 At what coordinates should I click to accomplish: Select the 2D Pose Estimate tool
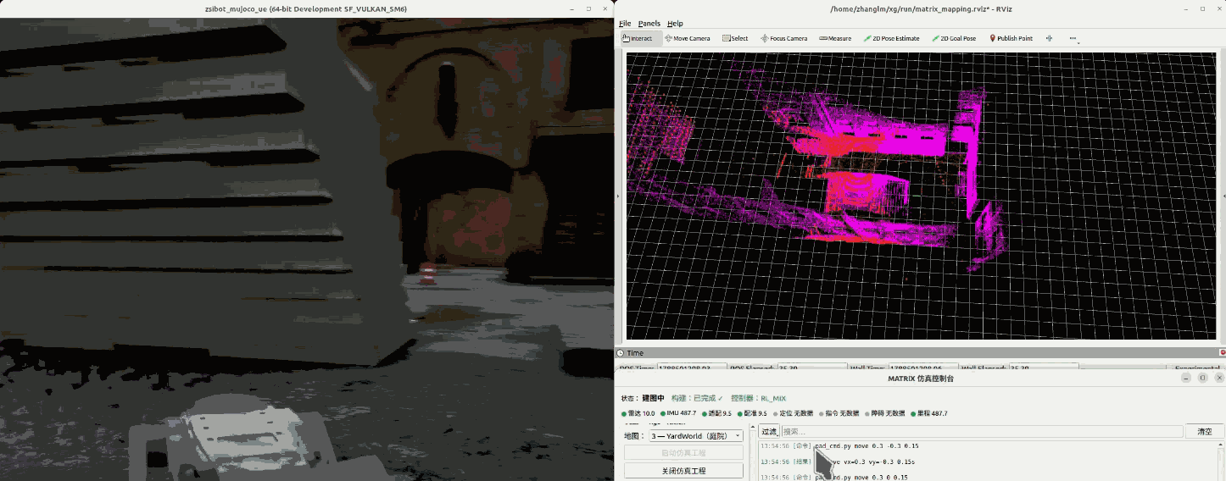click(x=891, y=38)
